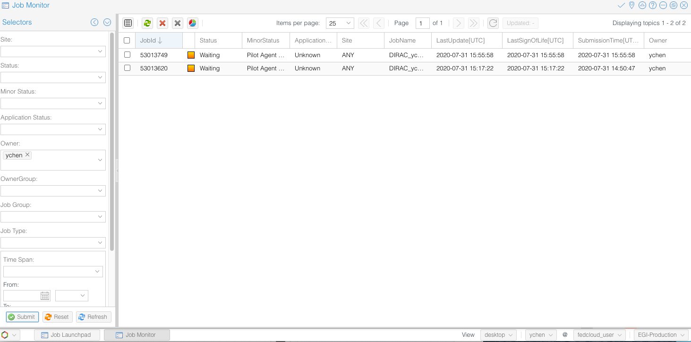691x342 pixels.
Task: Open the table columns menu icon
Action: pyautogui.click(x=128, y=23)
